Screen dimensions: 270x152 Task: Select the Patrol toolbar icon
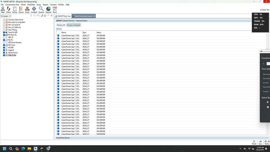8,9
